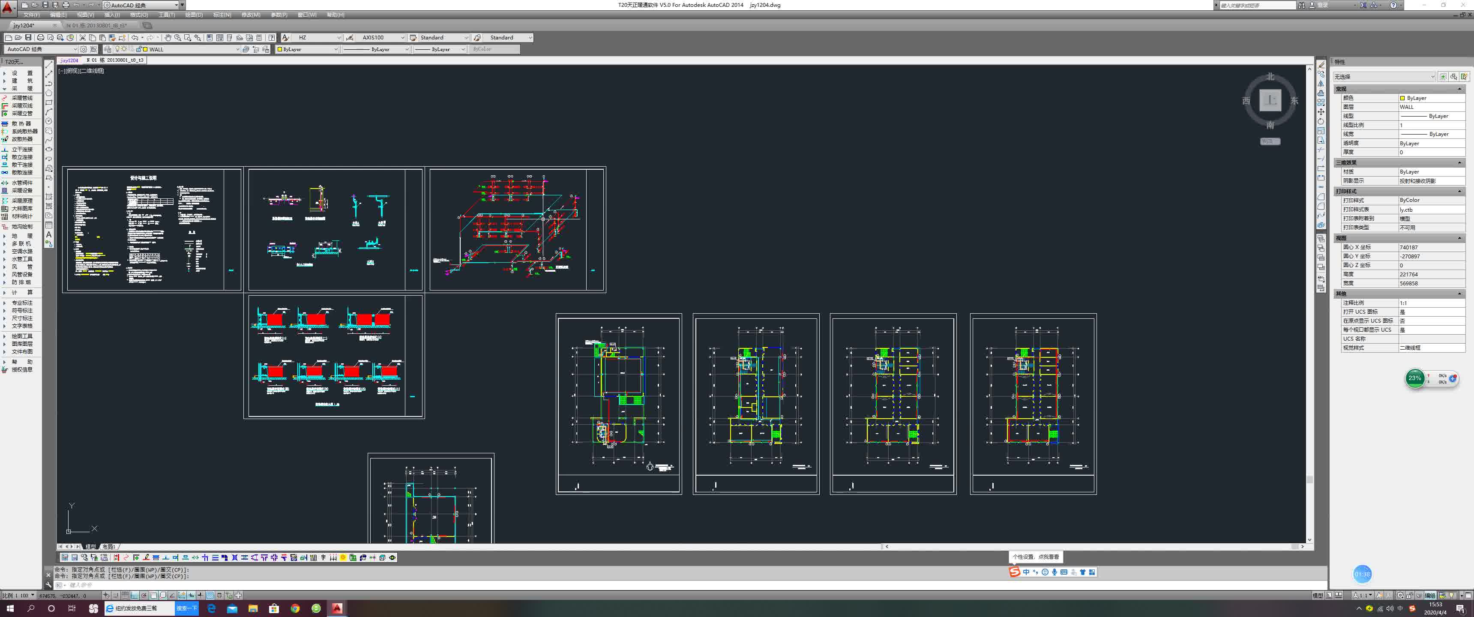Click the Plot (printer) icon in toolbar

(41, 38)
